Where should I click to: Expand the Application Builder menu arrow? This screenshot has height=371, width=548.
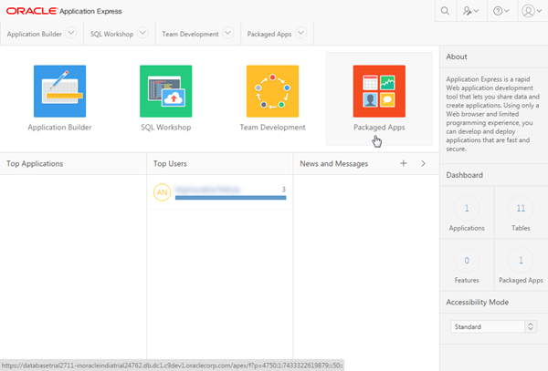(x=70, y=33)
